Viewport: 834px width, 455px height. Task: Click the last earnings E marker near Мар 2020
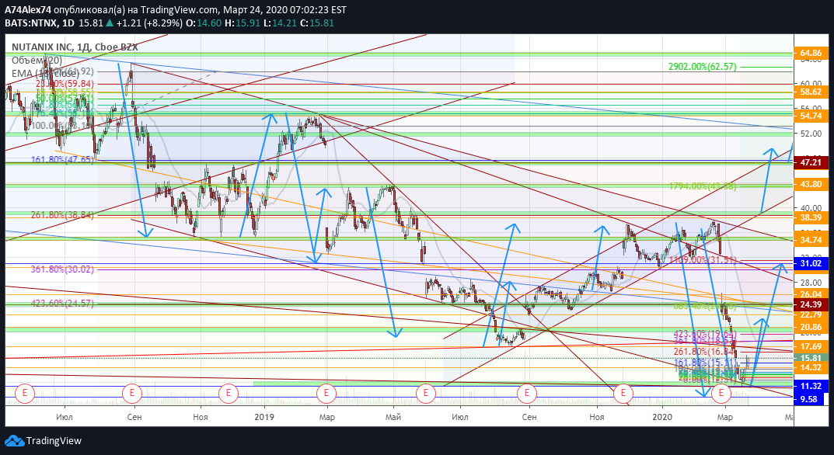[721, 394]
